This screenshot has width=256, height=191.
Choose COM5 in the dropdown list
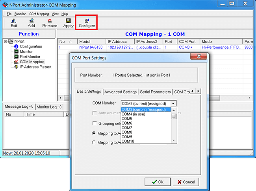(146, 119)
